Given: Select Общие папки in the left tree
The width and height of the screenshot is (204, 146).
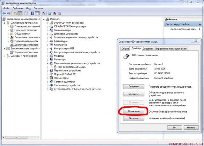Looking at the screenshot, I should [x=22, y=34].
